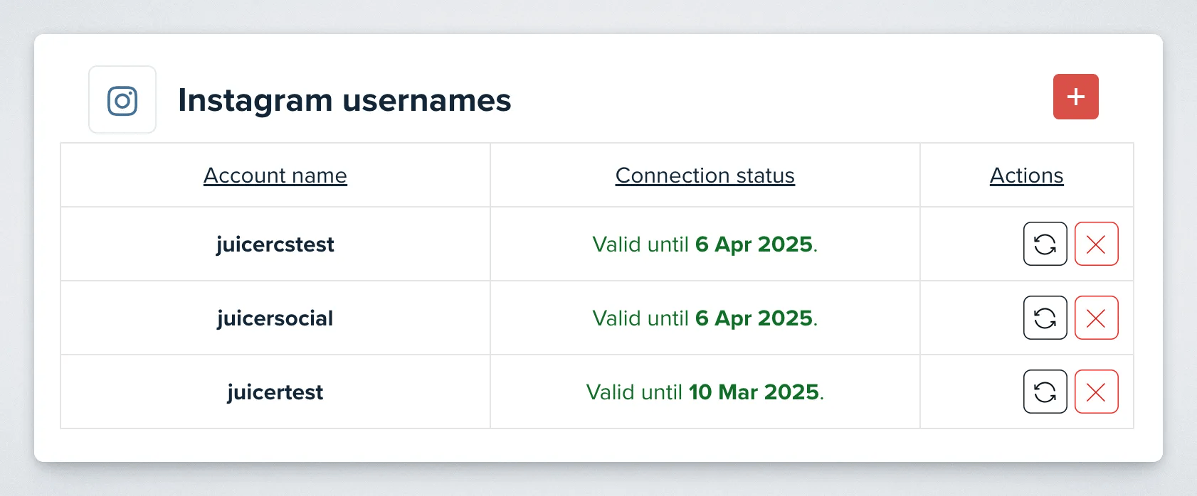This screenshot has height=496, width=1197.
Task: Delete the juicersocial account
Action: [x=1096, y=318]
